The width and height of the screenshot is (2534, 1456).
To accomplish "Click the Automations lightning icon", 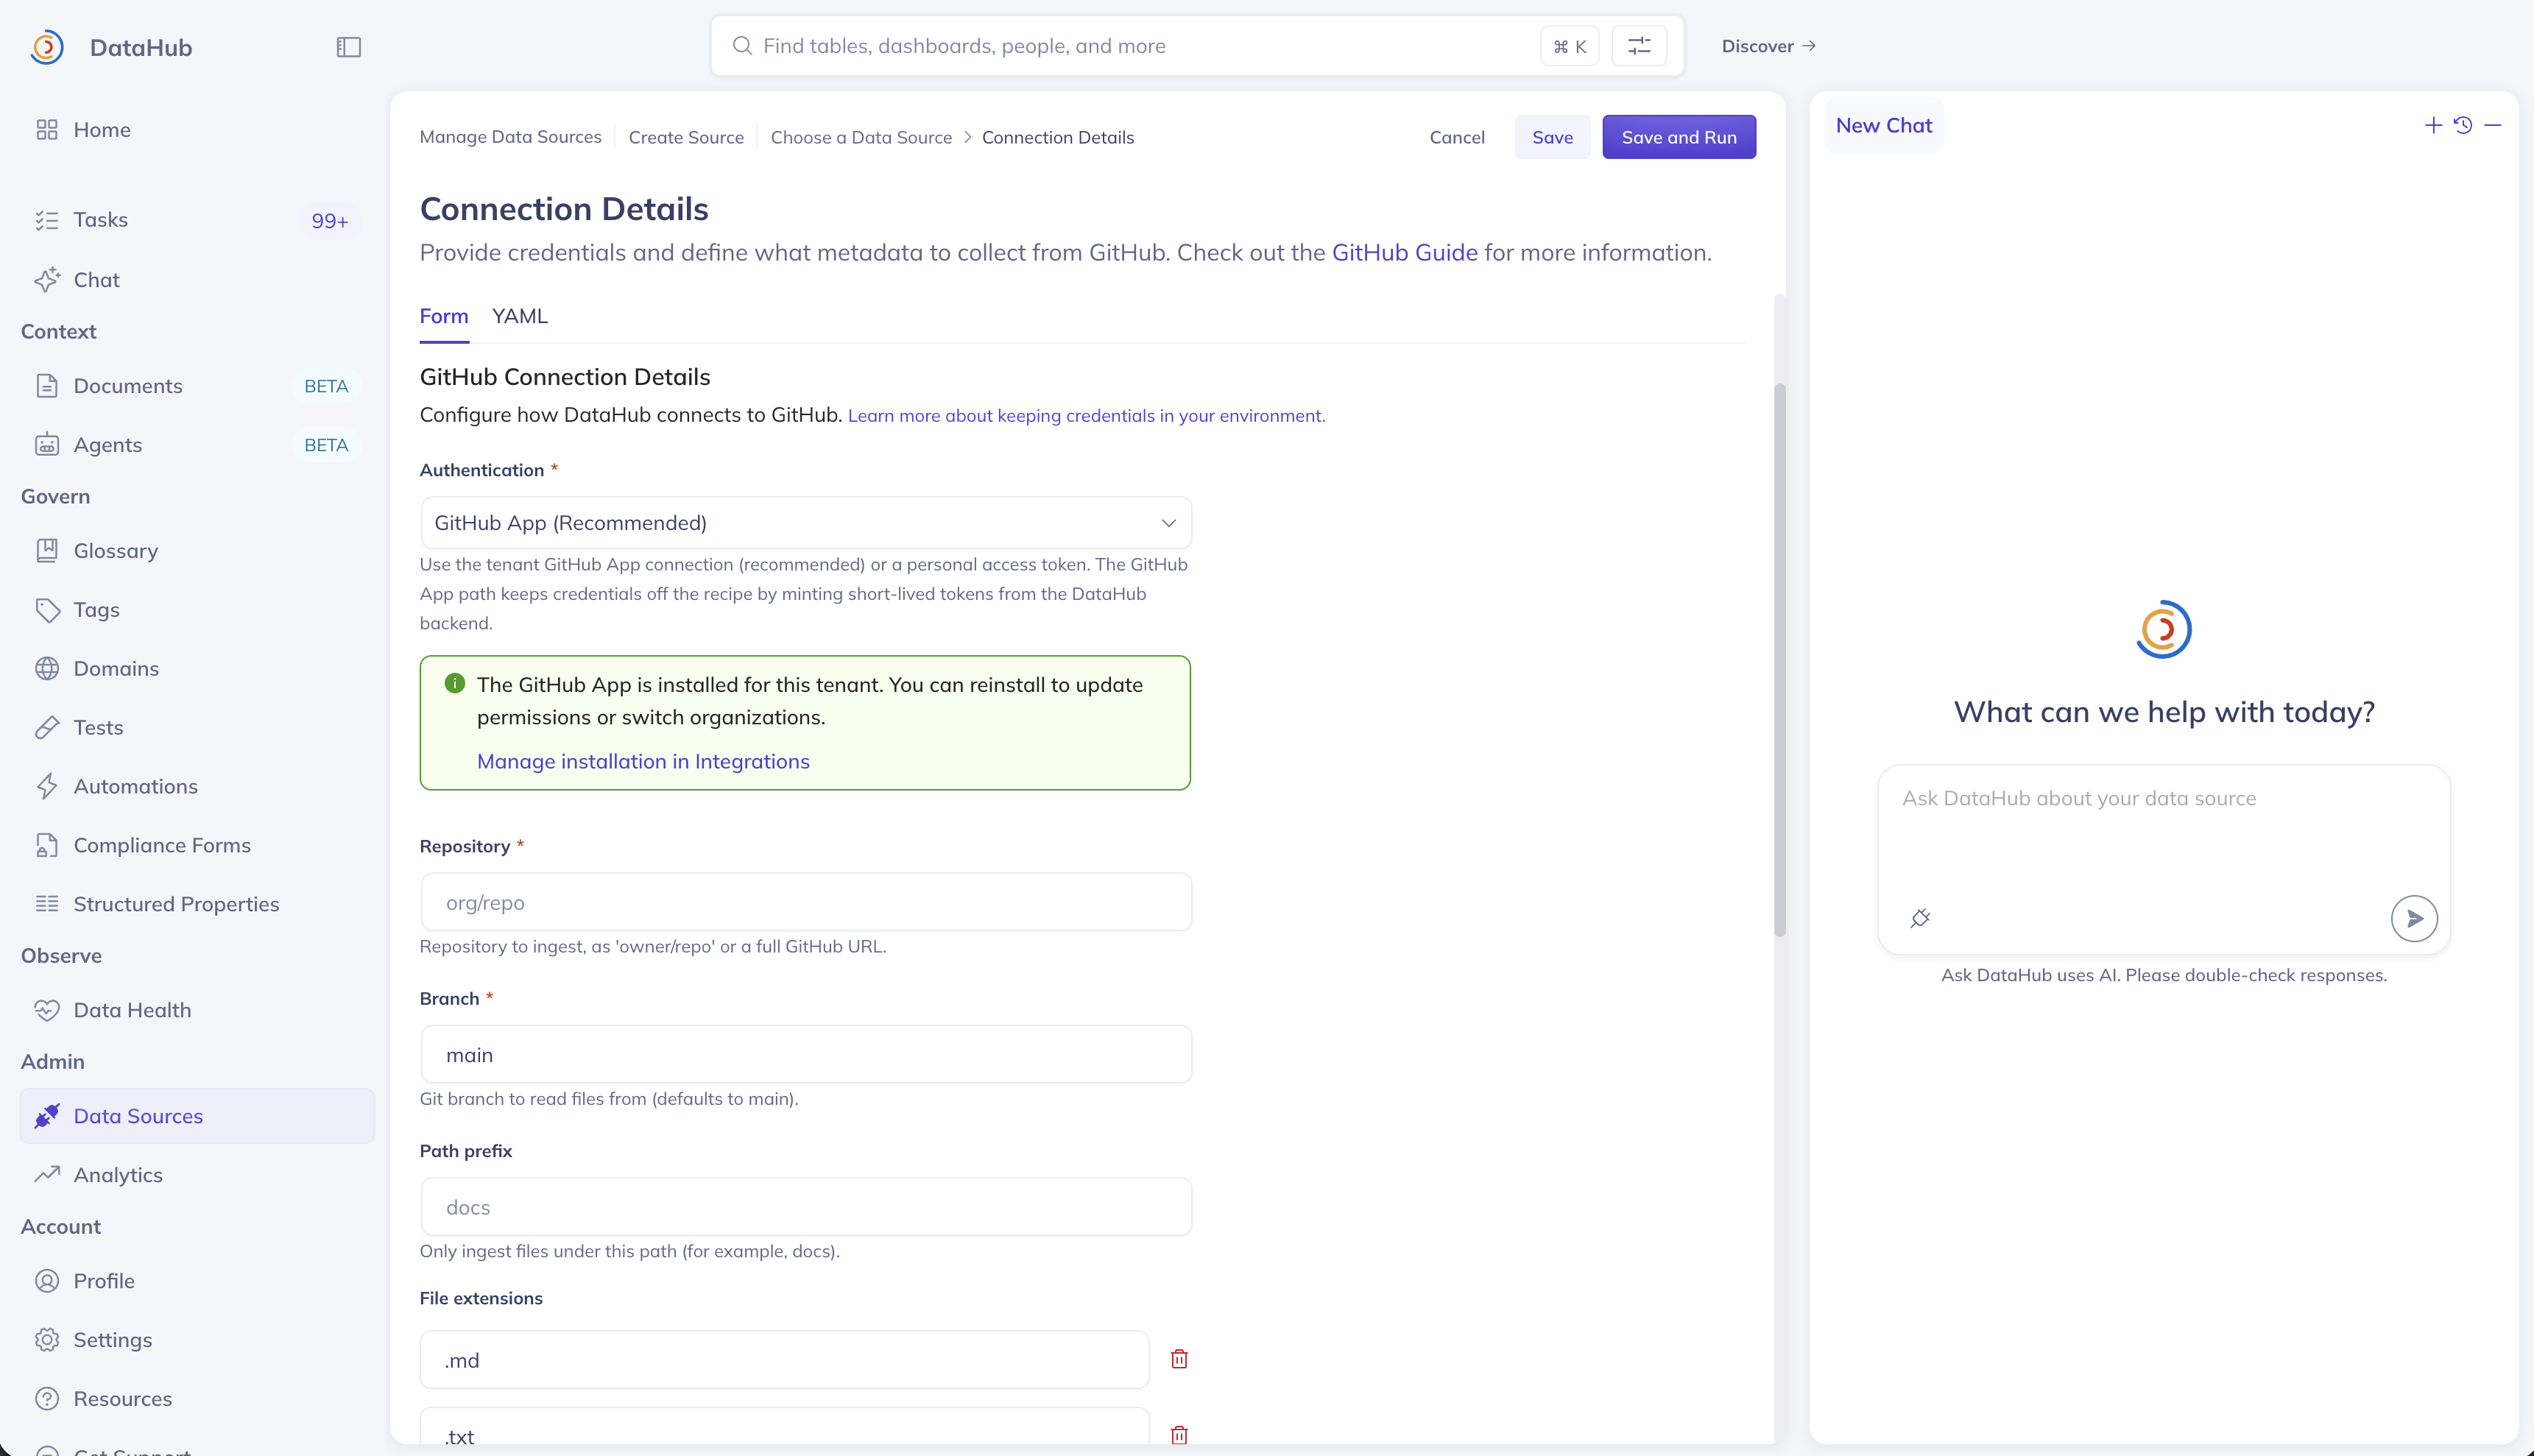I will 47,787.
